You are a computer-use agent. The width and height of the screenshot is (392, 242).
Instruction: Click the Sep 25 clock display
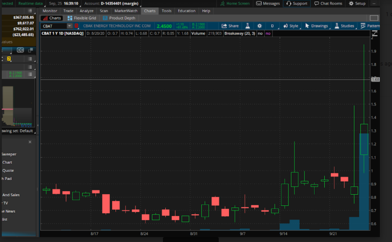[x=63, y=4]
